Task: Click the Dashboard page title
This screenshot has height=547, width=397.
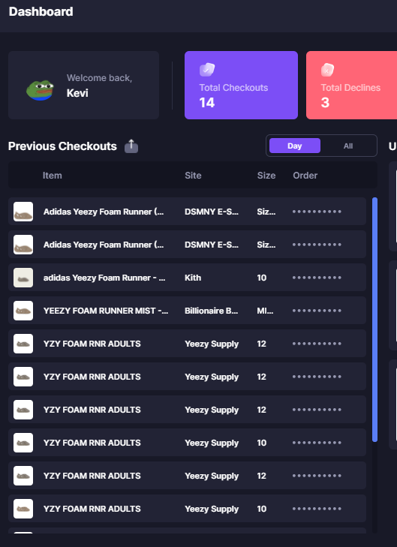Action: pyautogui.click(x=41, y=11)
